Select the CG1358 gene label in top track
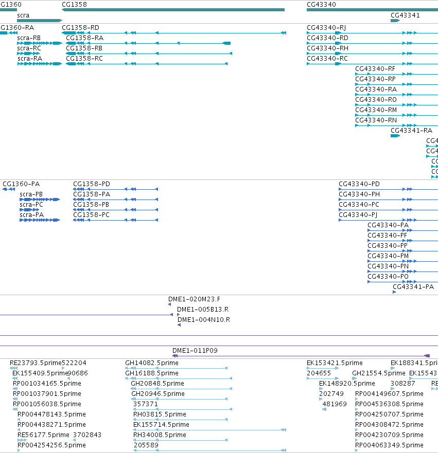This screenshot has width=438, height=453. [x=74, y=4]
